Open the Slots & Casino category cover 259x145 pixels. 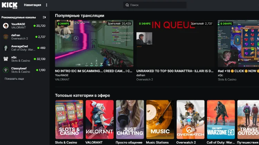tap(69, 119)
